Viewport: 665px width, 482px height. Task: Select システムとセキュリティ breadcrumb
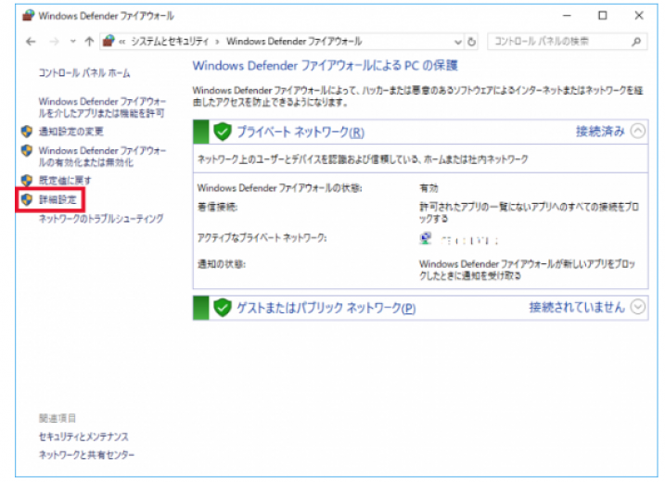pyautogui.click(x=170, y=41)
